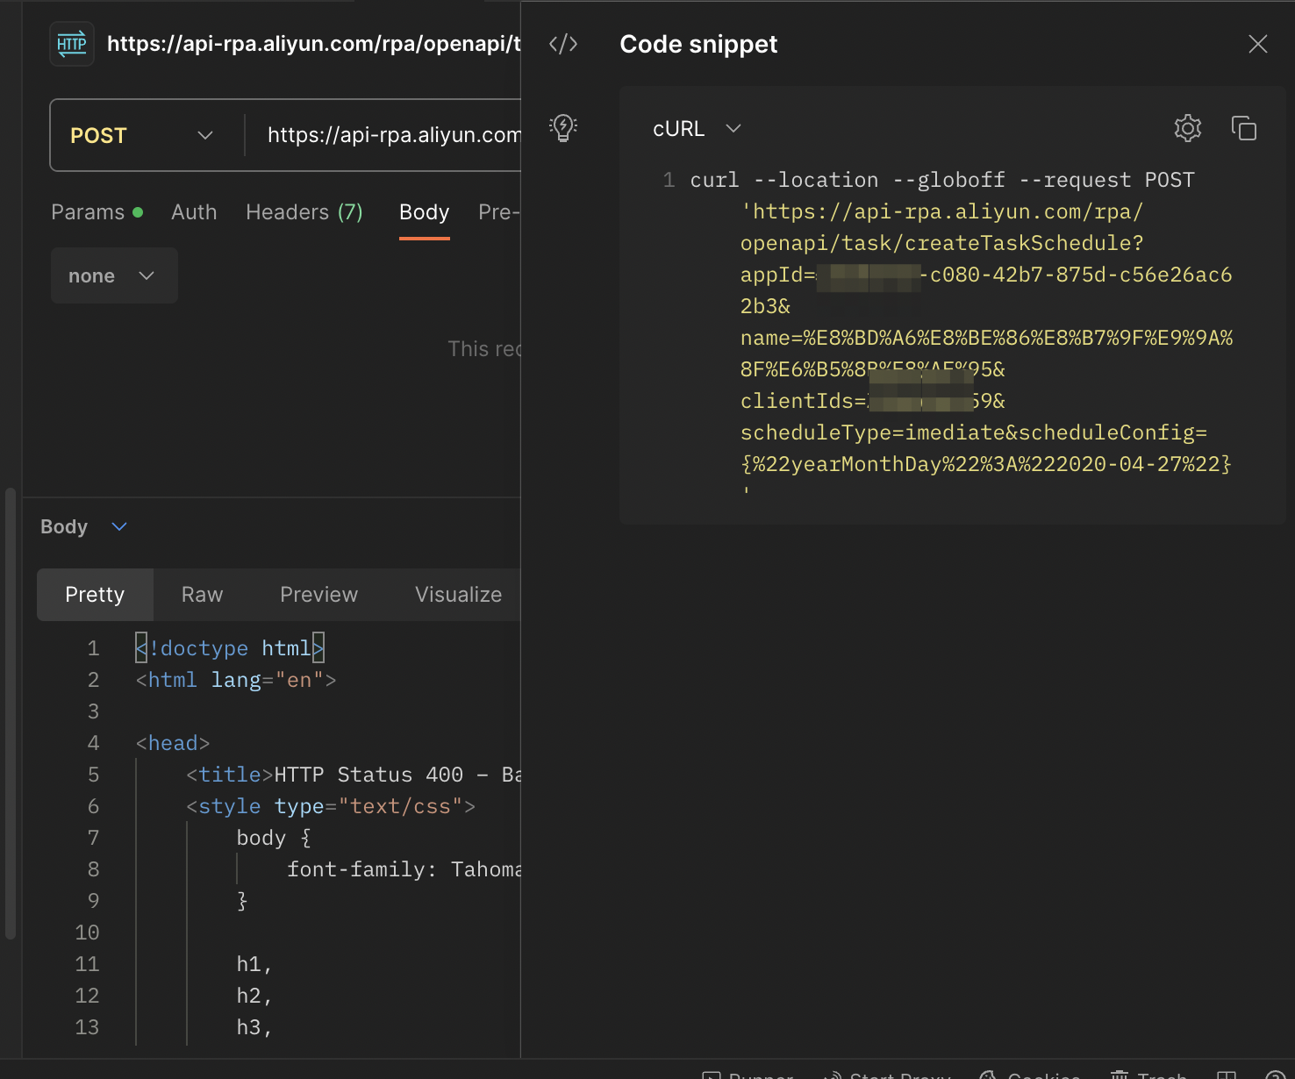Click response line number 10
Image resolution: width=1295 pixels, height=1079 pixels.
(x=87, y=933)
